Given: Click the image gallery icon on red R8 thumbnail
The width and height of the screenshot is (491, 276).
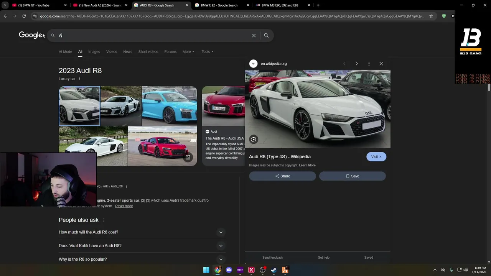Looking at the screenshot, I should (188, 157).
